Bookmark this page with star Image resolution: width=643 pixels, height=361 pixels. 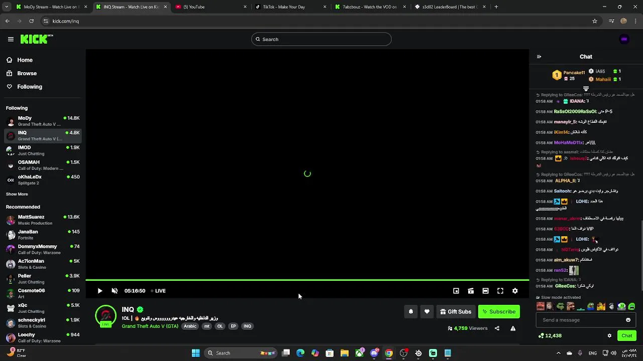(x=595, y=21)
